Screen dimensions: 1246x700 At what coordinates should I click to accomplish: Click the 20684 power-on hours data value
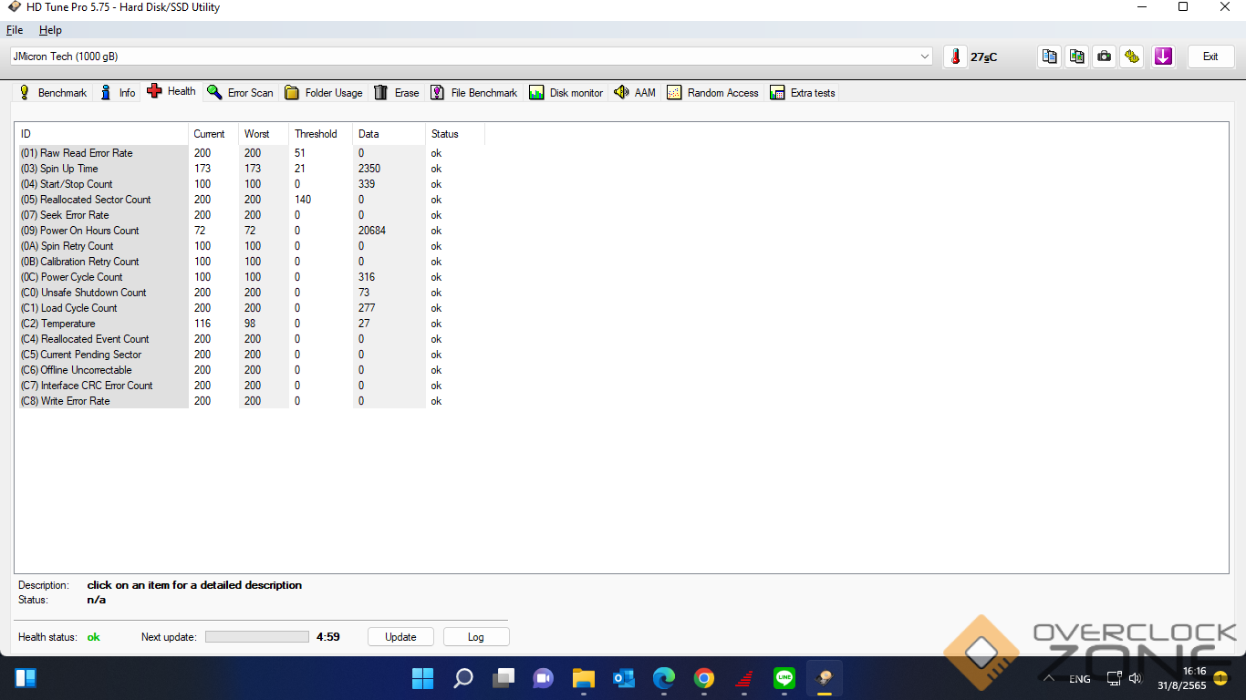[x=372, y=231]
